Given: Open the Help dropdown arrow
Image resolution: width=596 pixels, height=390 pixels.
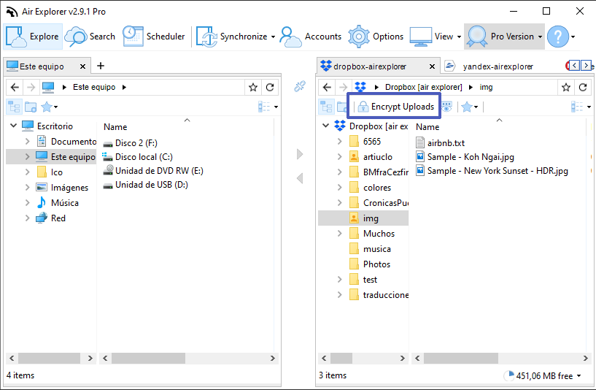Looking at the screenshot, I should [x=573, y=37].
